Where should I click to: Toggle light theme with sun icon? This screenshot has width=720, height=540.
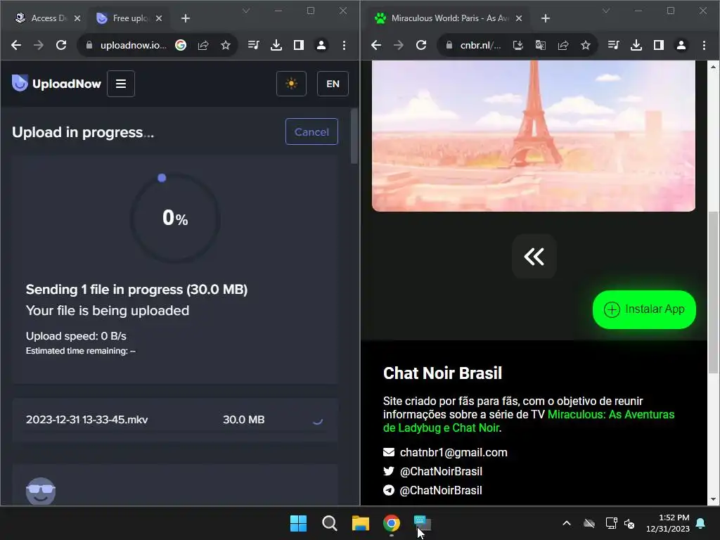tap(291, 84)
